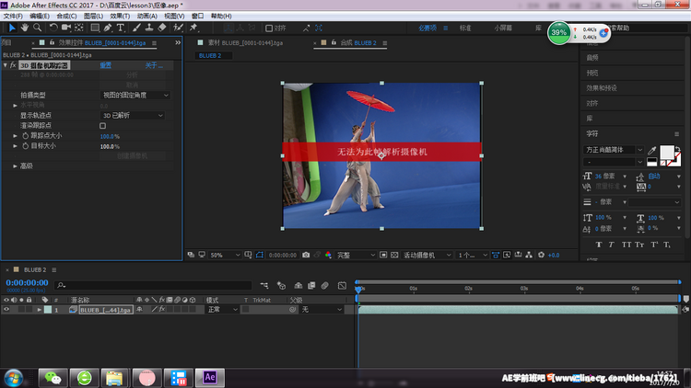Toggle stopwatch for 跟踪点大小

tap(25, 136)
